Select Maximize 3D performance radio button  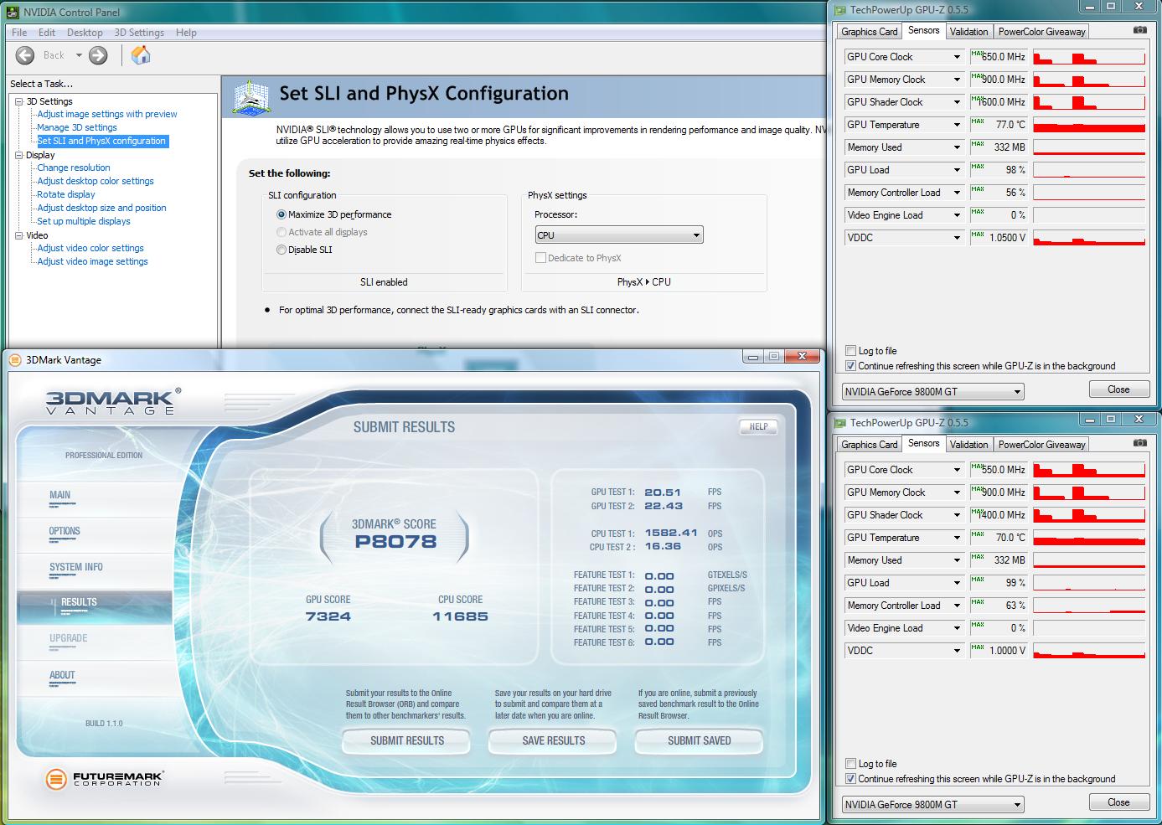coord(281,214)
